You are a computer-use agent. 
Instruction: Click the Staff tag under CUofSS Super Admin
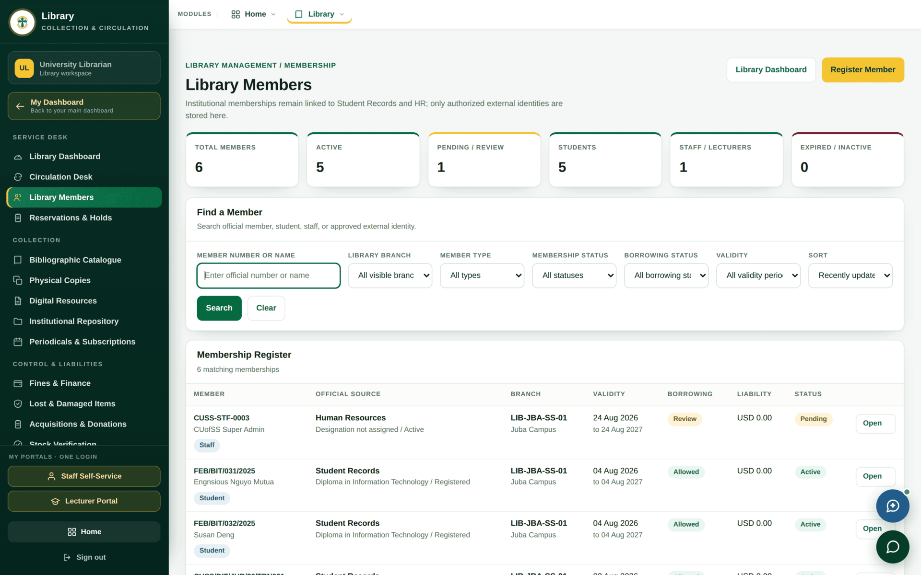click(207, 446)
